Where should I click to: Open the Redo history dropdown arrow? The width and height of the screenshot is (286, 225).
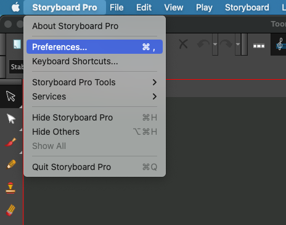[x=238, y=45]
